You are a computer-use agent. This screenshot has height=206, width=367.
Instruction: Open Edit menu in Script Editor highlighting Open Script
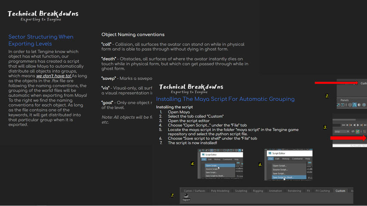tap(210, 159)
